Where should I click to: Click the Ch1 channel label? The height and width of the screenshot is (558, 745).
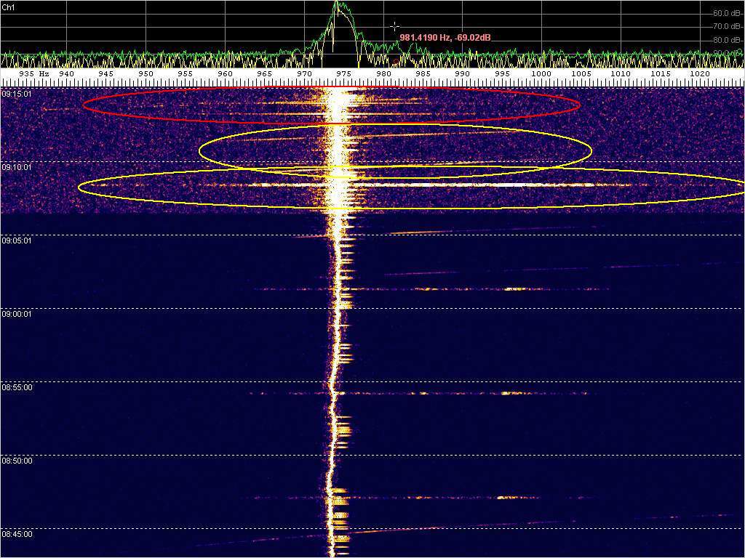click(9, 7)
